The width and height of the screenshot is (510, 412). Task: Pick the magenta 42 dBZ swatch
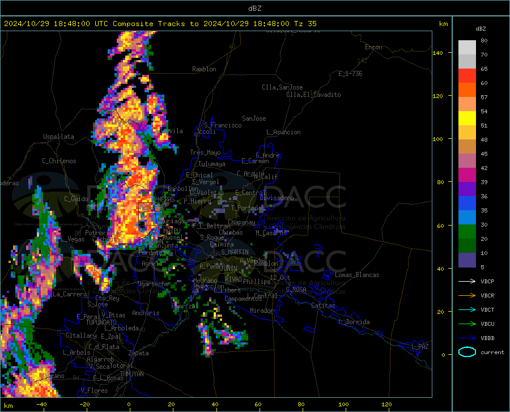click(467, 175)
